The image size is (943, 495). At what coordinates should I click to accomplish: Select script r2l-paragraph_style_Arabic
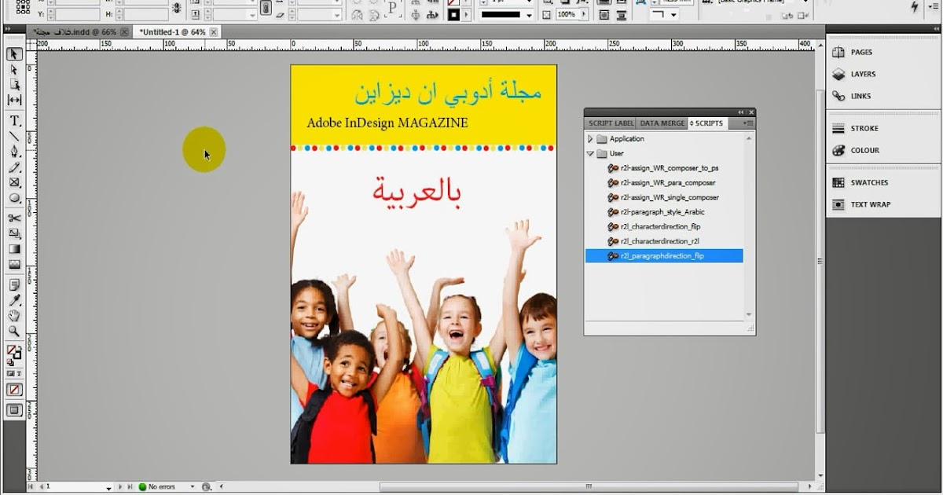tap(662, 212)
